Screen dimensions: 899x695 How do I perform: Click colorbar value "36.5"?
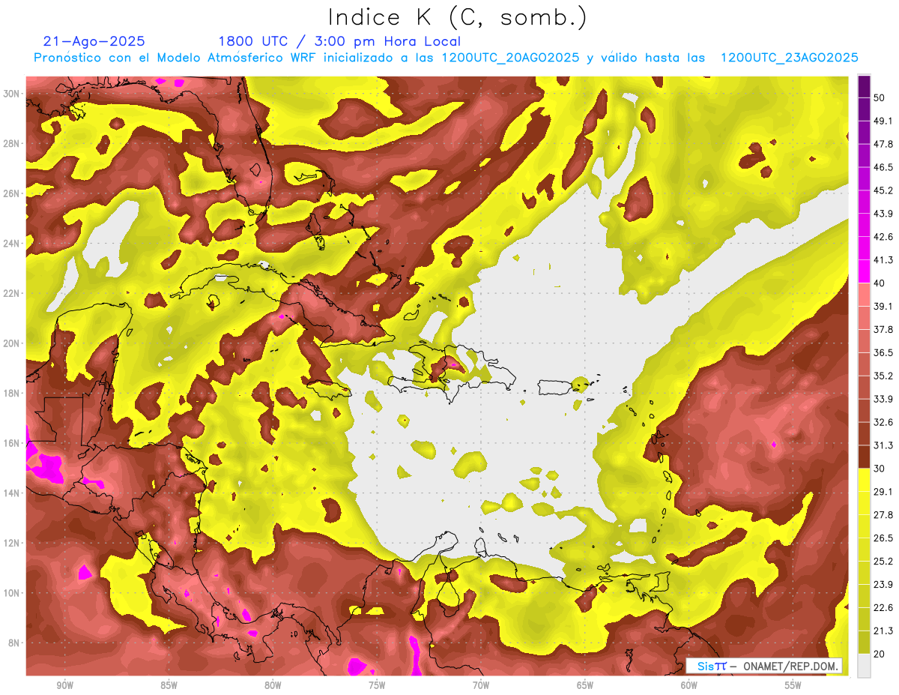tap(883, 353)
